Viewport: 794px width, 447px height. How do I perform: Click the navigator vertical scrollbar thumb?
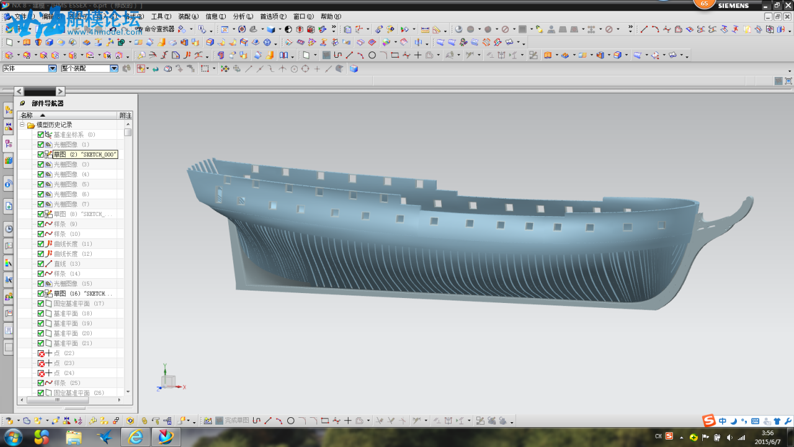pyautogui.click(x=128, y=132)
